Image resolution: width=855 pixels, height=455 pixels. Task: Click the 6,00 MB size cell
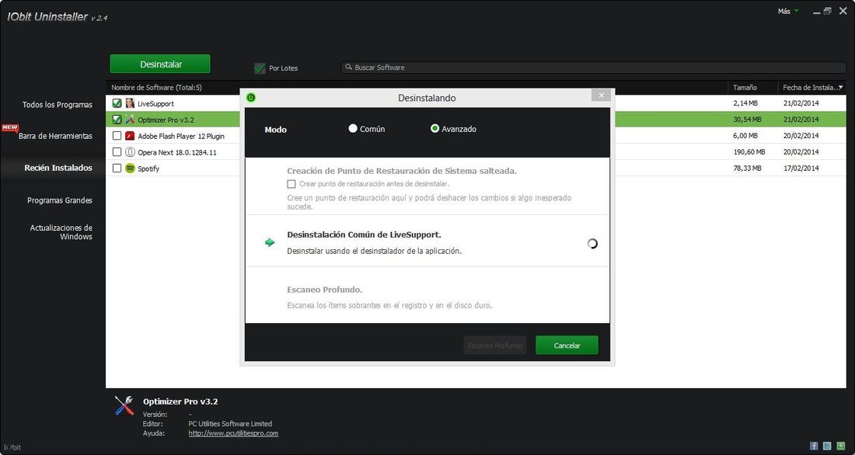[745, 136]
